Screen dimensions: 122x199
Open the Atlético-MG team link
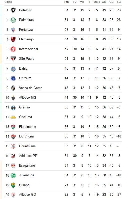pos(28,98)
